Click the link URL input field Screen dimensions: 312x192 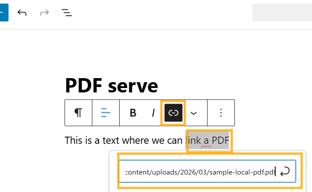pos(197,172)
